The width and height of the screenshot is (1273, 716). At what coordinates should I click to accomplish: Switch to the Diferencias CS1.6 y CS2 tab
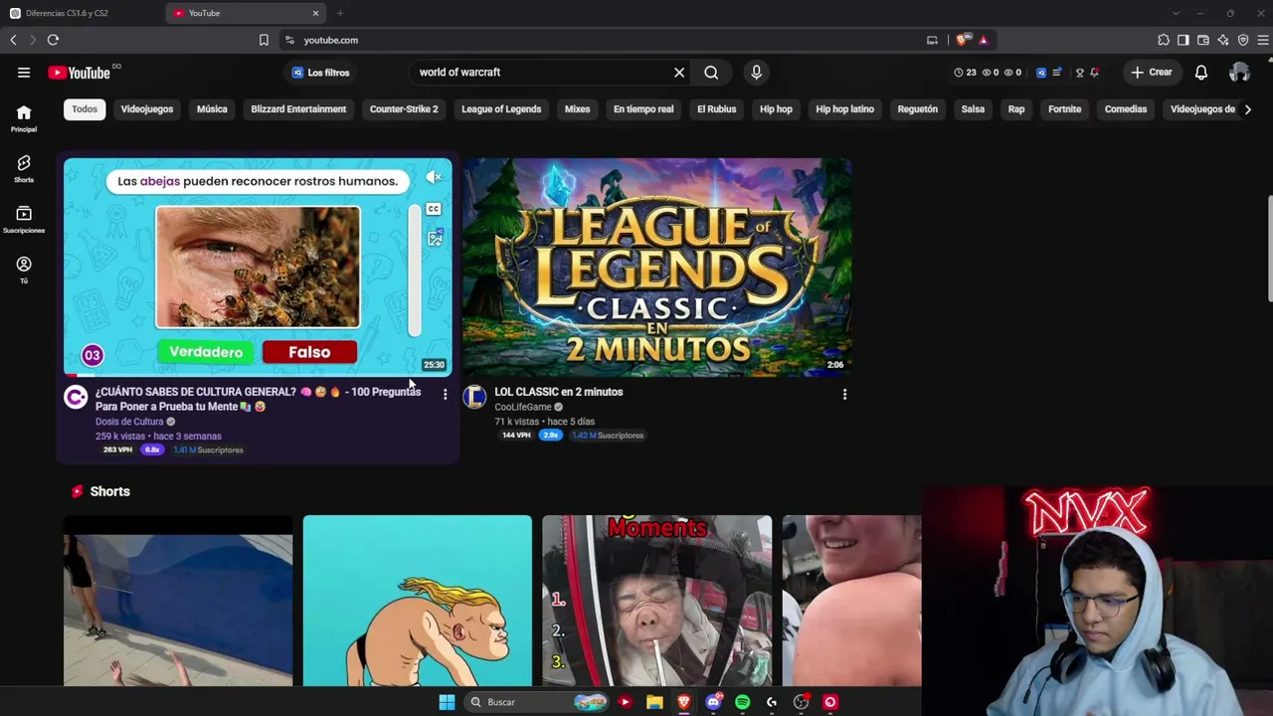[80, 13]
